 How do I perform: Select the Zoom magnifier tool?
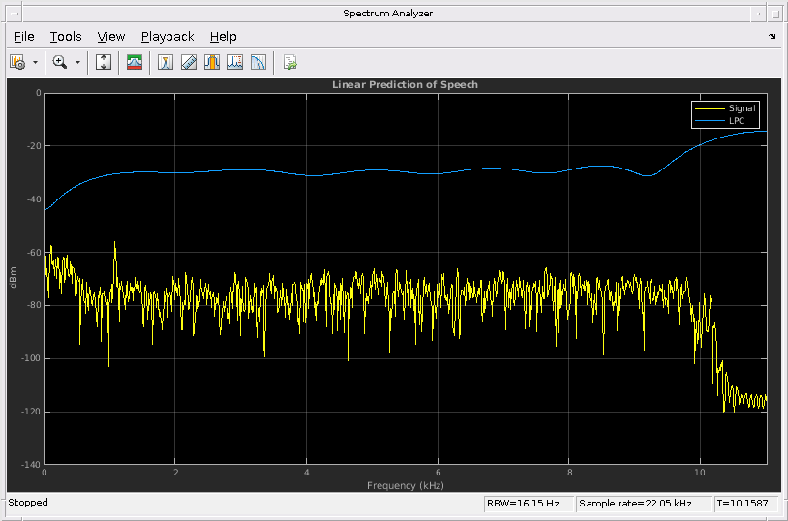click(60, 62)
